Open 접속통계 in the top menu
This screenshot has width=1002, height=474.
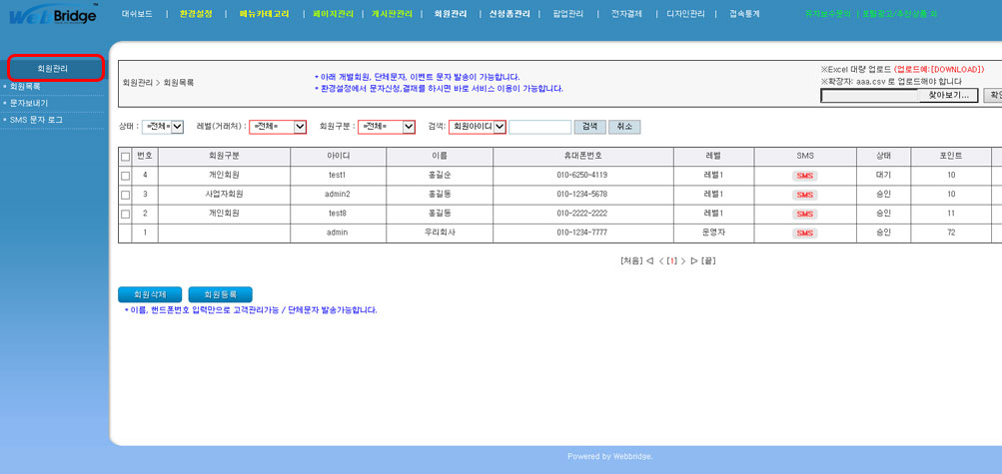[744, 13]
